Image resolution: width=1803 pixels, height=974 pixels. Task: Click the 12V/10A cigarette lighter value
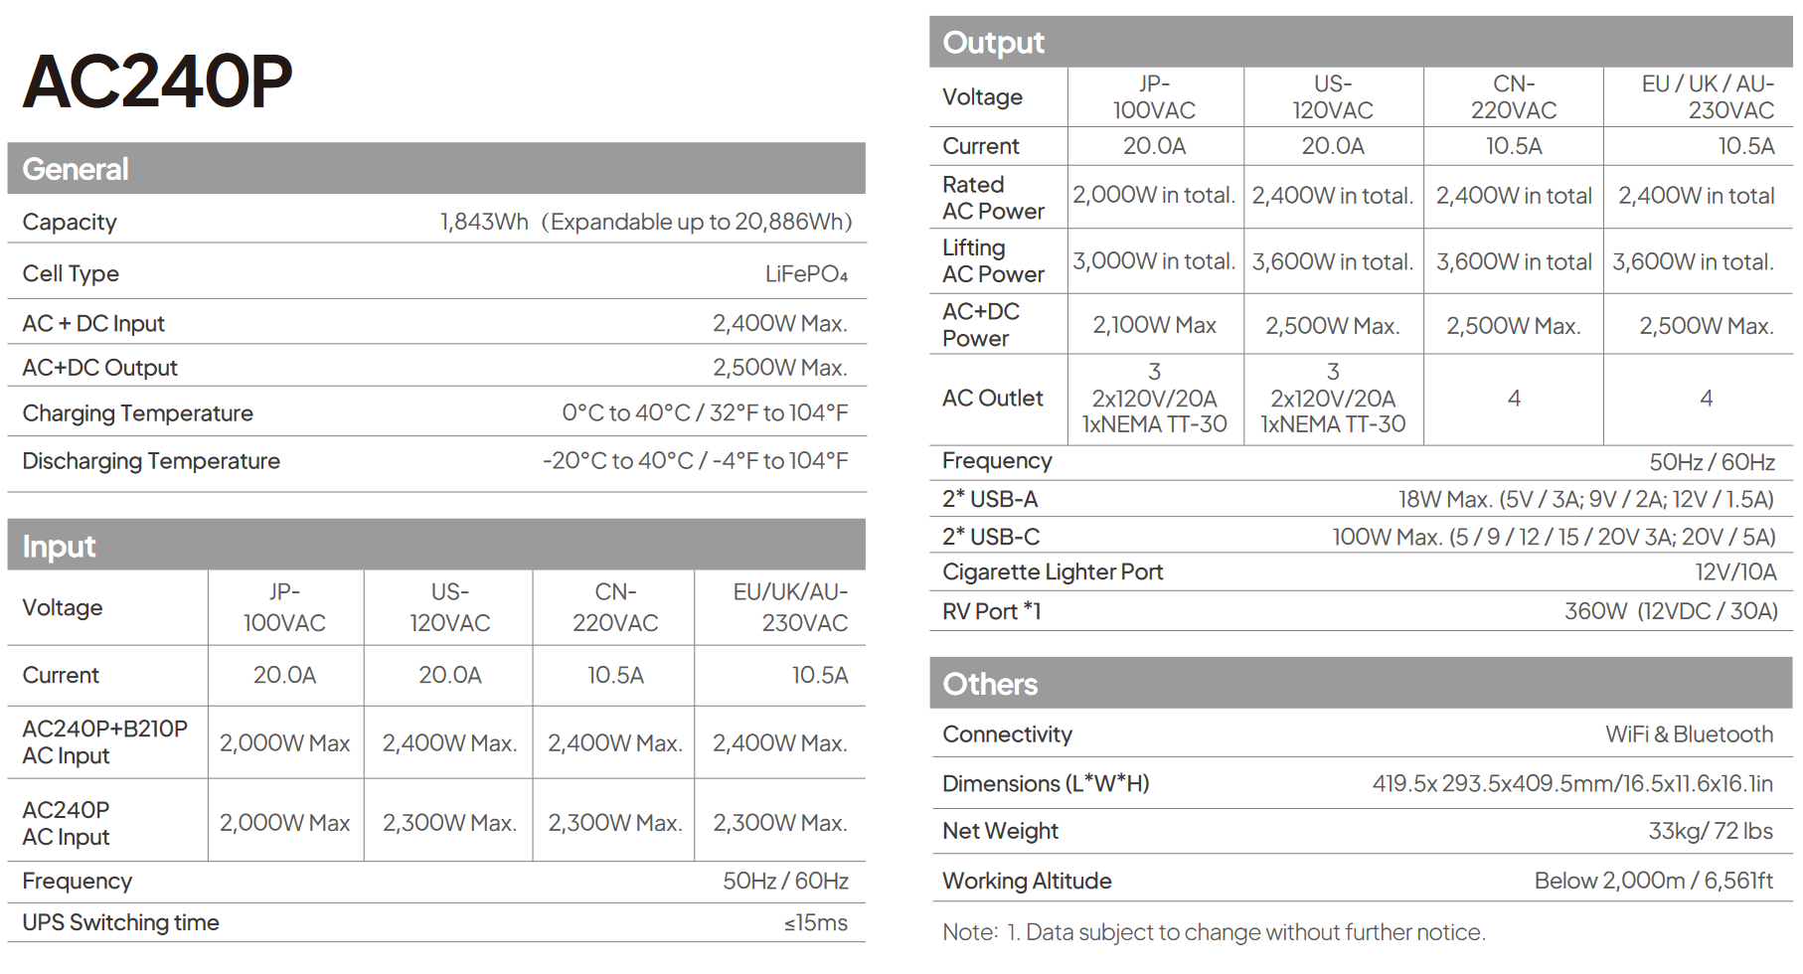click(x=1735, y=572)
